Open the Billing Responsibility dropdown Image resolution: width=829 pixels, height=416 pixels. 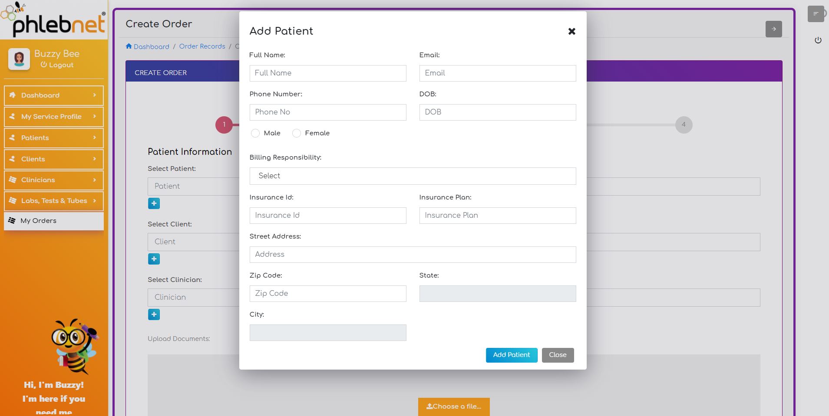[x=413, y=176]
